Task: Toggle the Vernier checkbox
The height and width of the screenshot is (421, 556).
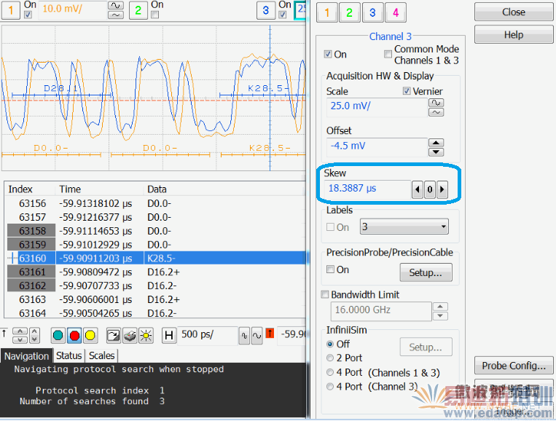Action: 407,91
